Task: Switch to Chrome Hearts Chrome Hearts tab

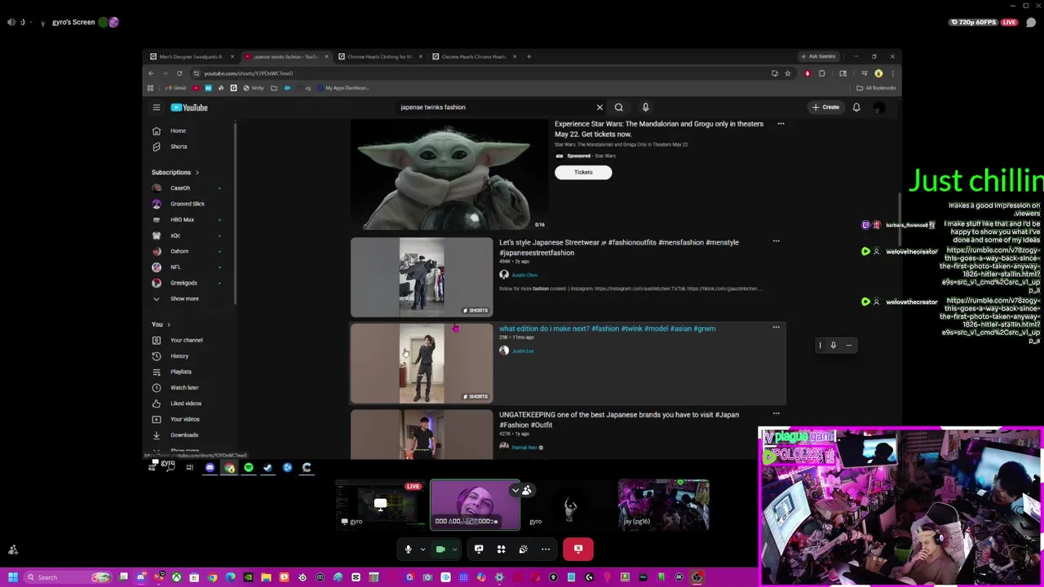Action: coord(474,57)
